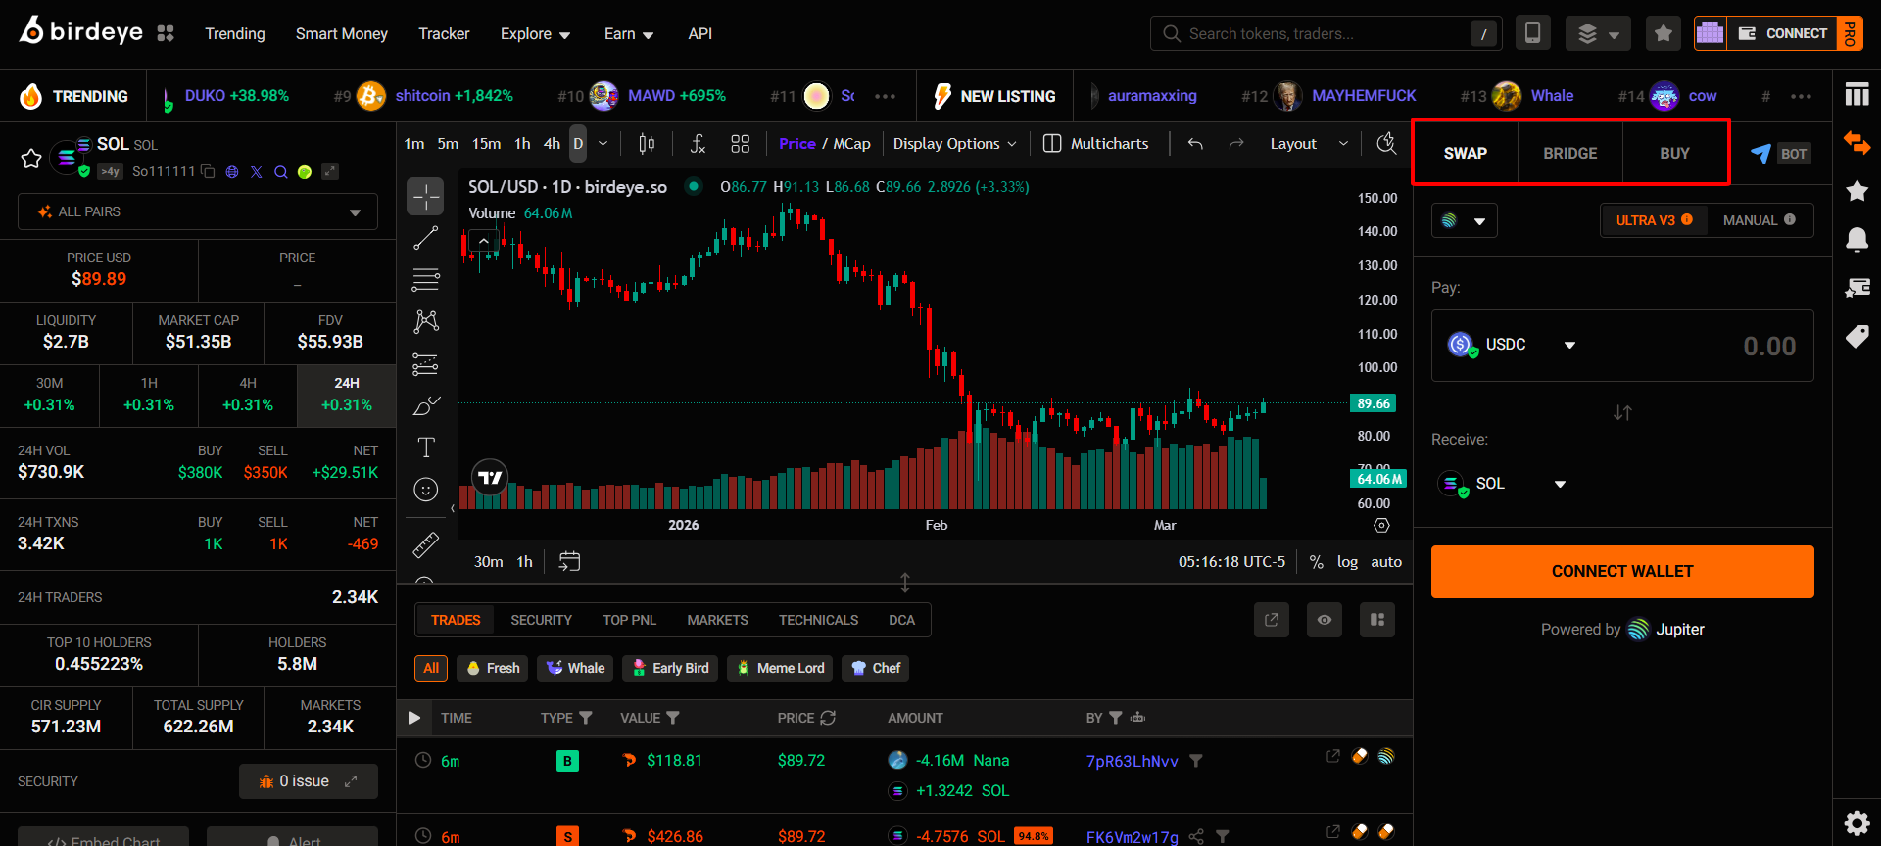Swap the Pay and Receive tokens

[x=1622, y=413]
